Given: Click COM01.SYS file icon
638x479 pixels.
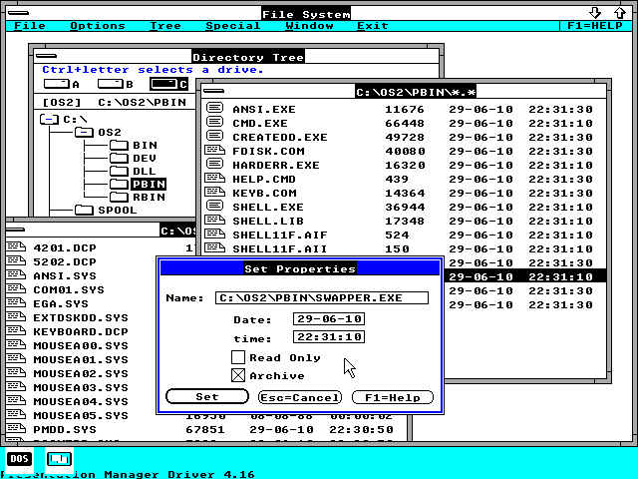Looking at the screenshot, I should pyautogui.click(x=16, y=288).
